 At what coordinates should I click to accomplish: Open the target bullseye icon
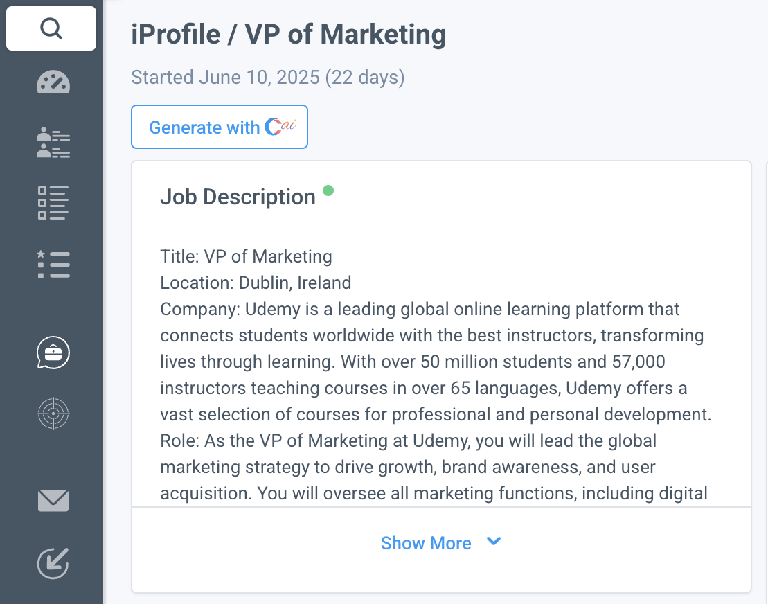tap(53, 414)
